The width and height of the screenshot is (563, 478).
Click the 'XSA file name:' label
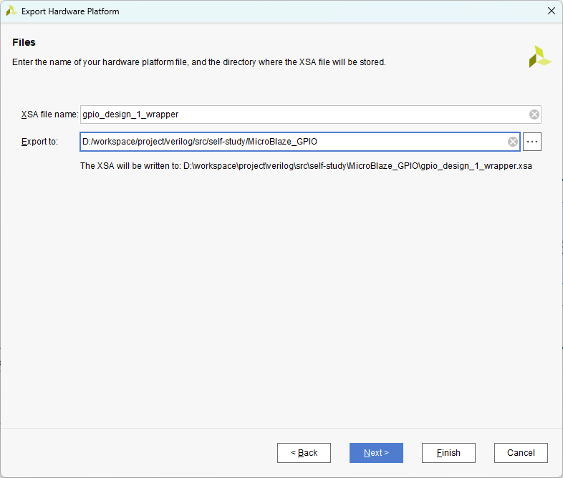pos(49,114)
